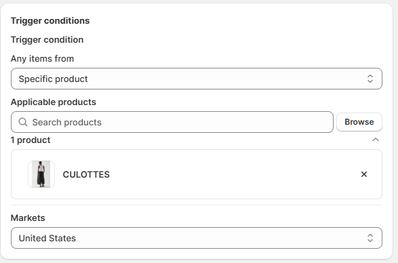Click the United States text in selector
This screenshot has width=398, height=263.
47,238
